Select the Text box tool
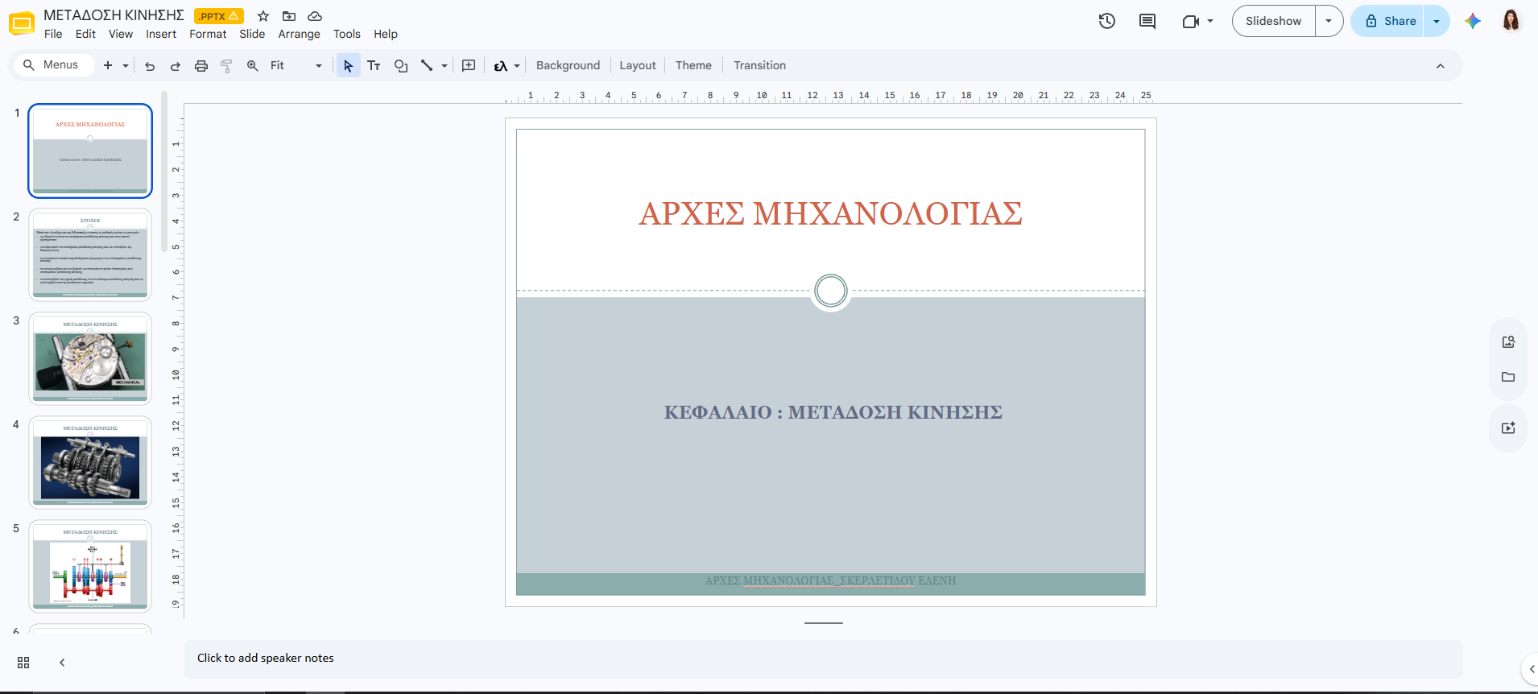Screen dimensions: 1538x694 [374, 66]
